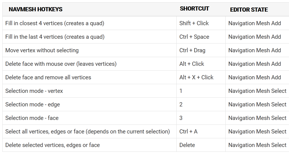Click the 'Alt + X + Click' cell
The width and height of the screenshot is (289, 156).
click(196, 77)
